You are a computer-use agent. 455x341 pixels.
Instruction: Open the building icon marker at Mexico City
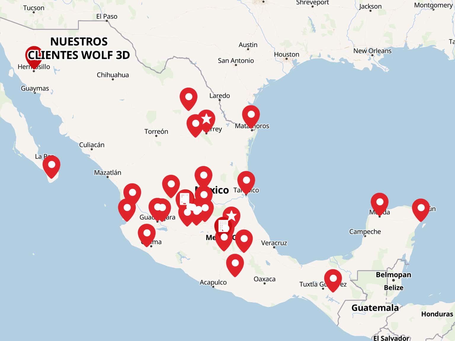tap(223, 226)
